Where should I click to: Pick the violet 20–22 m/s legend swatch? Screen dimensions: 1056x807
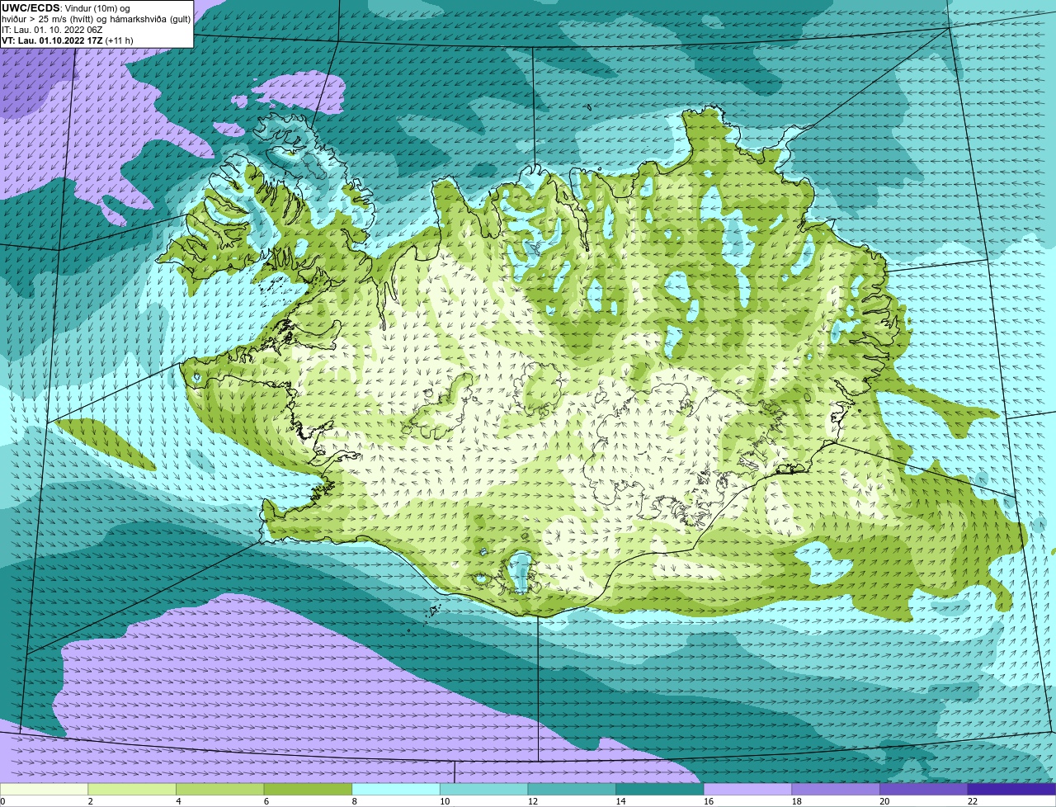pos(923,789)
